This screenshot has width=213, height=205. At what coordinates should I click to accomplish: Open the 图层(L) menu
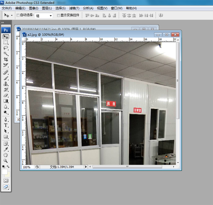(47, 8)
